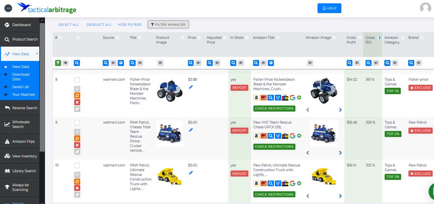This screenshot has height=204, width=434.
Task: Click the Amazon icon in row 9
Action: [256, 136]
